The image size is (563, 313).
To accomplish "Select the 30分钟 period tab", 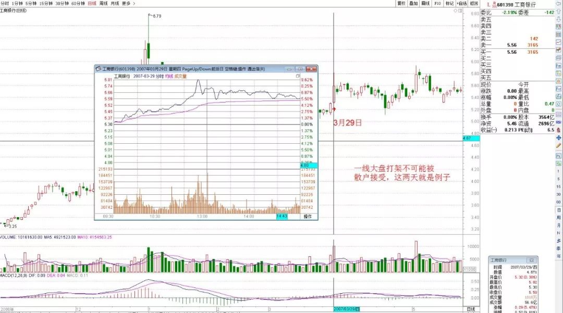I will click(x=62, y=3).
